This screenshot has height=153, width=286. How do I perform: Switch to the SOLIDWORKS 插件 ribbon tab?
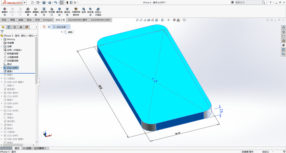point(78,20)
